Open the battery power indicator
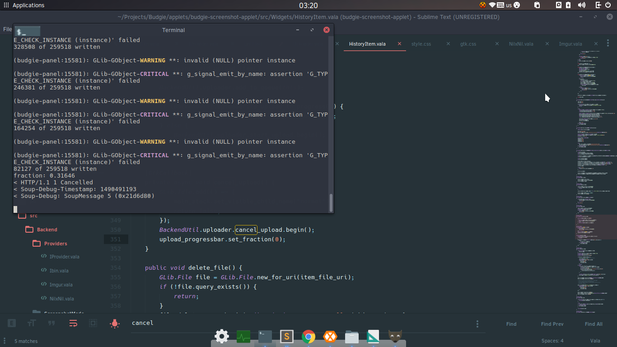 pos(569,5)
